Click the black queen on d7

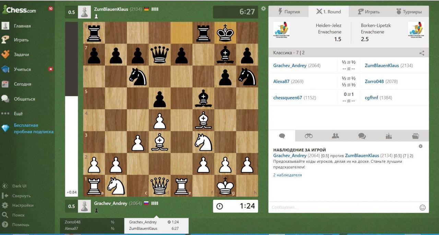[x=159, y=55]
